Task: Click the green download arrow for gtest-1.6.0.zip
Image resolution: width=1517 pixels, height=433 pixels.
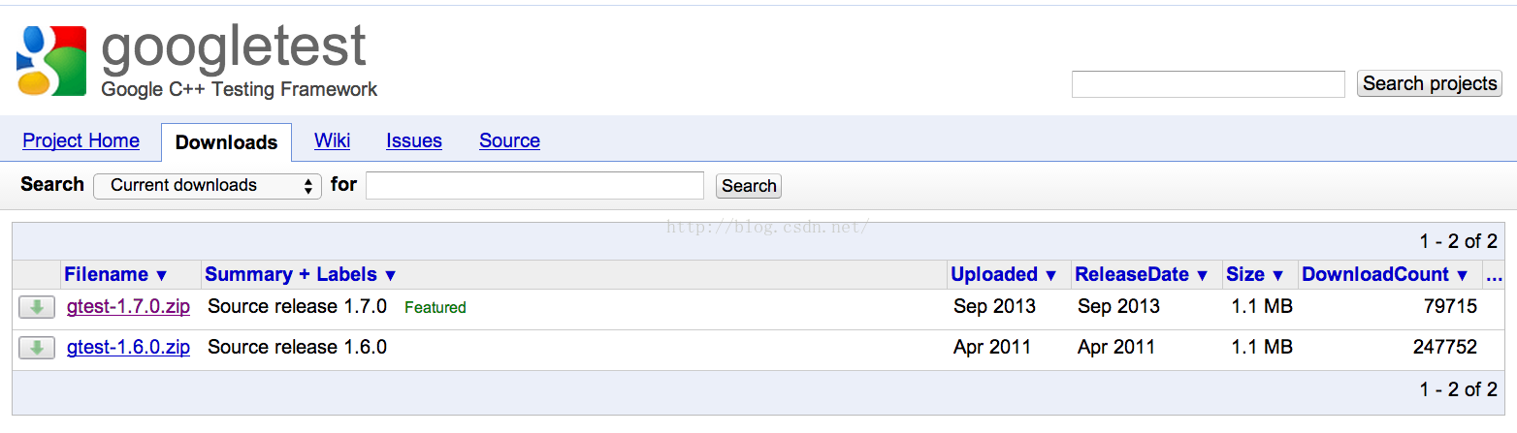Action: [x=36, y=348]
